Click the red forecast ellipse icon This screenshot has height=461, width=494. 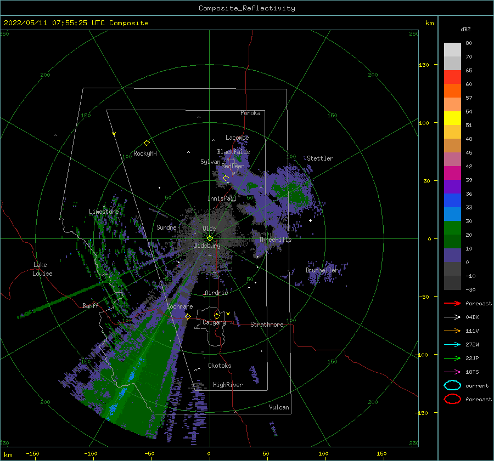pyautogui.click(x=452, y=399)
